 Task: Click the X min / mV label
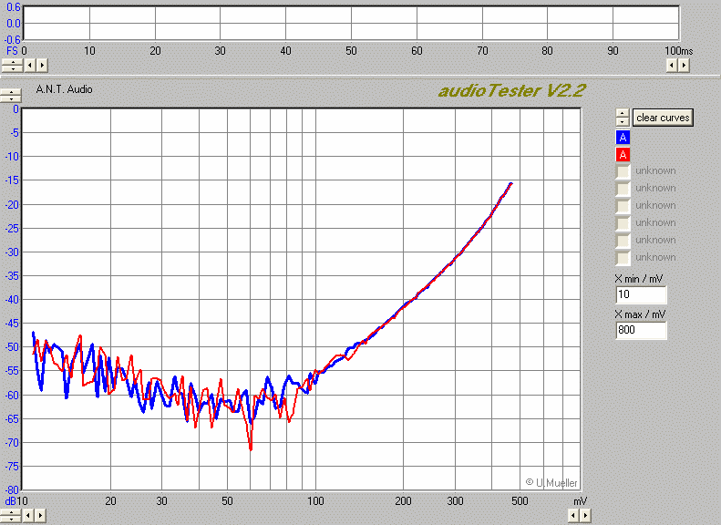[639, 279]
